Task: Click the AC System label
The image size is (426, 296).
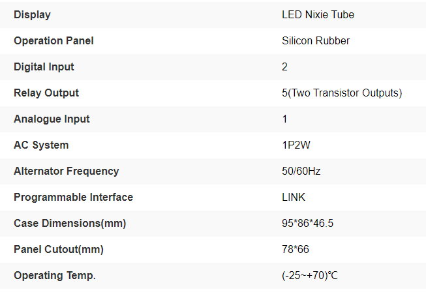Action: click(41, 145)
